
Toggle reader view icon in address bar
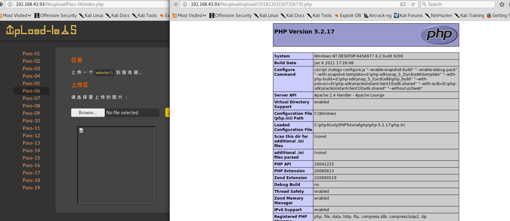point(403,4)
